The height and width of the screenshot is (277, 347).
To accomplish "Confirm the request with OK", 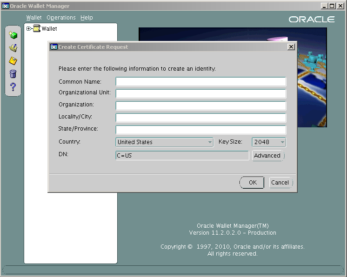I will coord(252,183).
